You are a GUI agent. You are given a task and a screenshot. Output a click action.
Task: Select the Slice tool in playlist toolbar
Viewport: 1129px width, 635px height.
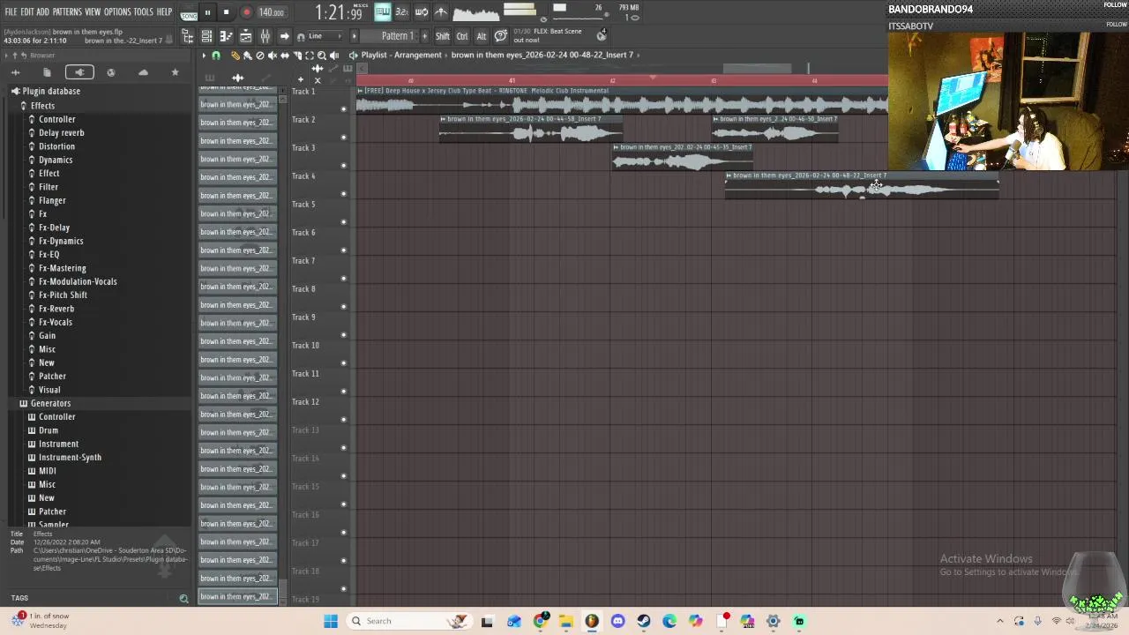(297, 56)
